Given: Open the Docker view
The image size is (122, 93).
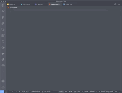Looking at the screenshot, I should point(3,54).
